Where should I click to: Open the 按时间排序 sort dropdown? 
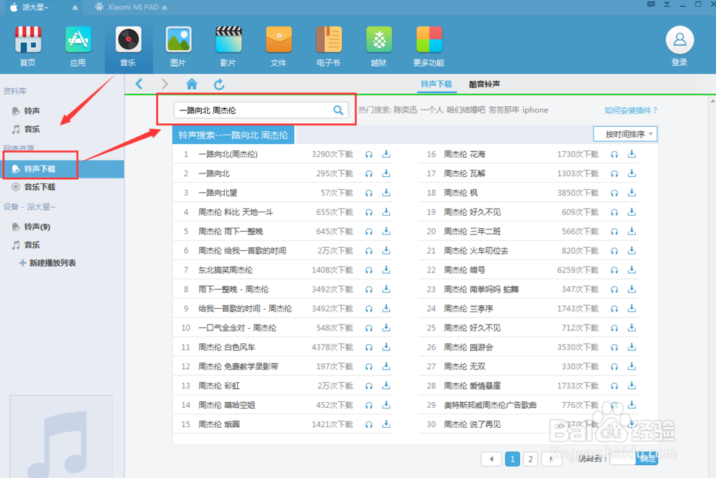[x=625, y=134]
